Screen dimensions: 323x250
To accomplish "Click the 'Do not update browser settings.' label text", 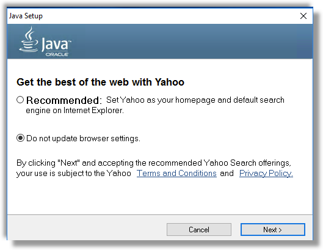I will (83, 138).
